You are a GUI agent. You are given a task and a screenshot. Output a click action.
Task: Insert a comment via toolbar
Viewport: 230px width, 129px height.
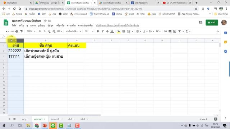coord(170,31)
